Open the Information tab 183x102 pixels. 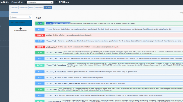point(23,8)
